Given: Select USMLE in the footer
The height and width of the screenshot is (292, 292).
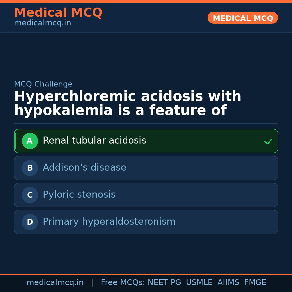Looking at the screenshot, I should pyautogui.click(x=199, y=283).
